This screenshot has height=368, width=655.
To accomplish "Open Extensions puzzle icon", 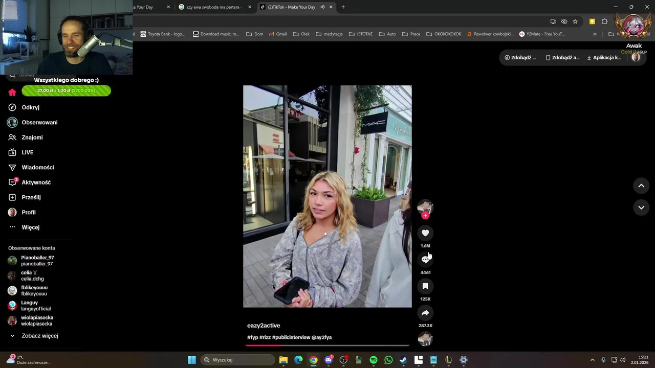I will pos(604,21).
